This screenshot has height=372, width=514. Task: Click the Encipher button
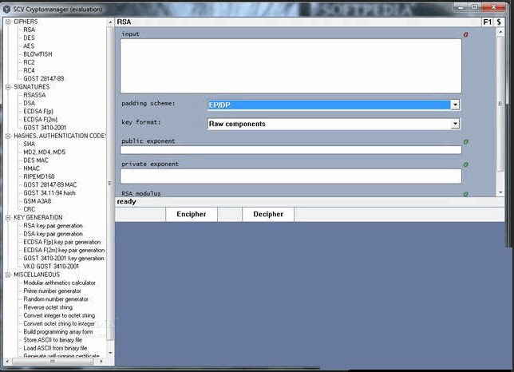click(x=191, y=215)
